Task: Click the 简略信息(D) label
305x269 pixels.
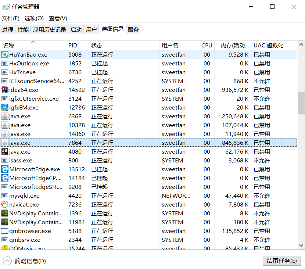Action: tap(30, 261)
